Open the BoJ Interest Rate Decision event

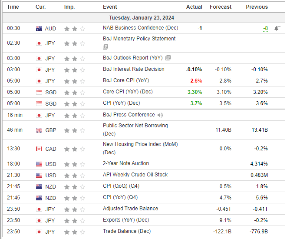coord(134,69)
